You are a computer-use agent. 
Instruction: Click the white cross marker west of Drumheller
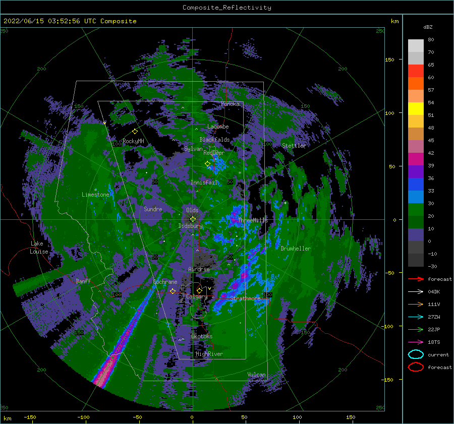pos(285,203)
